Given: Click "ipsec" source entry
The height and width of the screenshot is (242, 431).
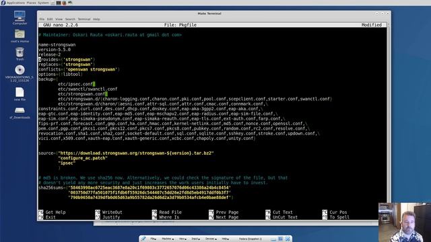Looking at the screenshot, I should (67, 163).
